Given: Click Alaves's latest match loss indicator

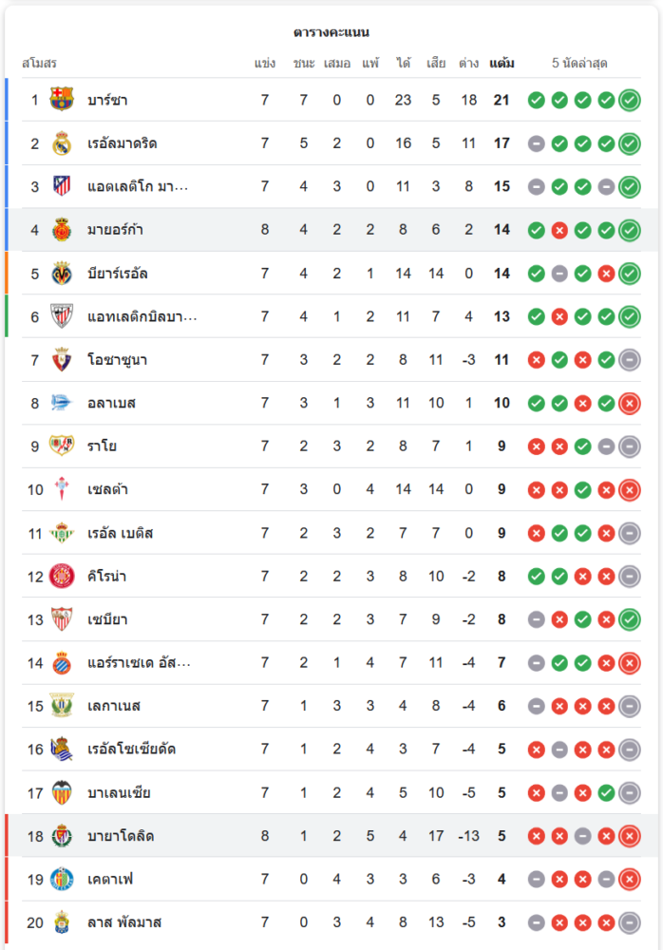Looking at the screenshot, I should (x=629, y=403).
